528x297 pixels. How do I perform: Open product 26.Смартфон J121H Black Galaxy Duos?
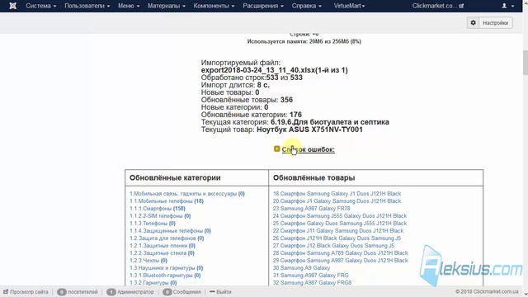click(337, 238)
